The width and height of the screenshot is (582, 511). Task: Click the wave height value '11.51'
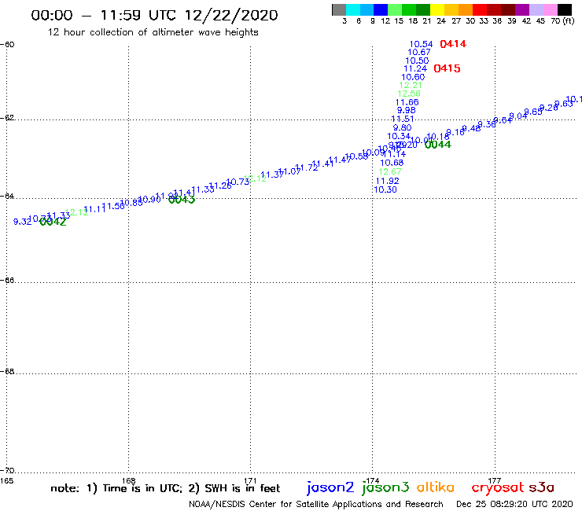(x=403, y=119)
